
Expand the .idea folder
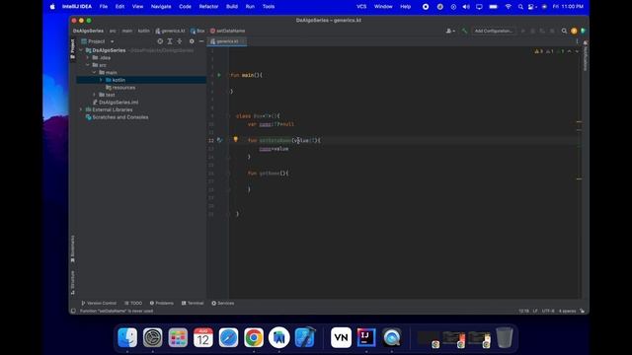88,57
